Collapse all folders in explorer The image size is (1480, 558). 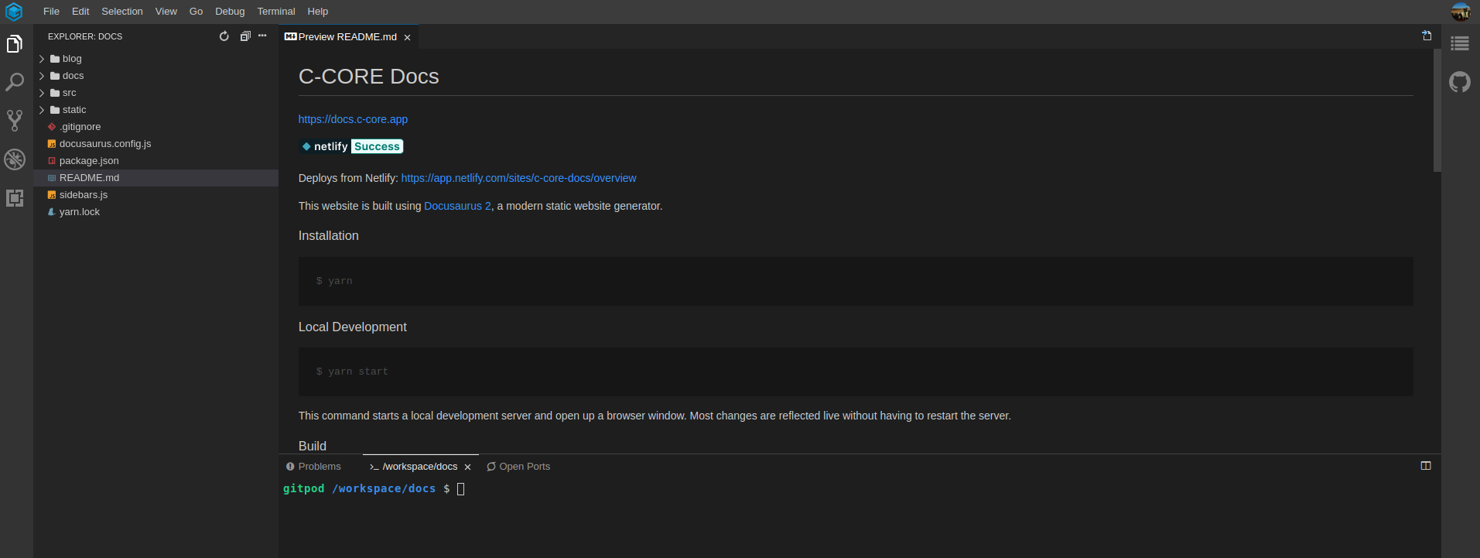[x=245, y=36]
